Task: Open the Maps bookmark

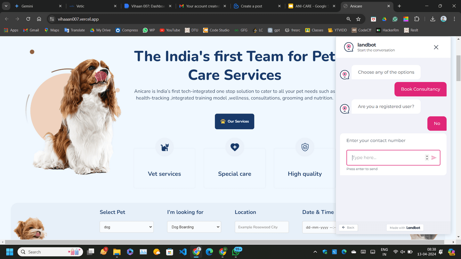Action: coord(52,30)
